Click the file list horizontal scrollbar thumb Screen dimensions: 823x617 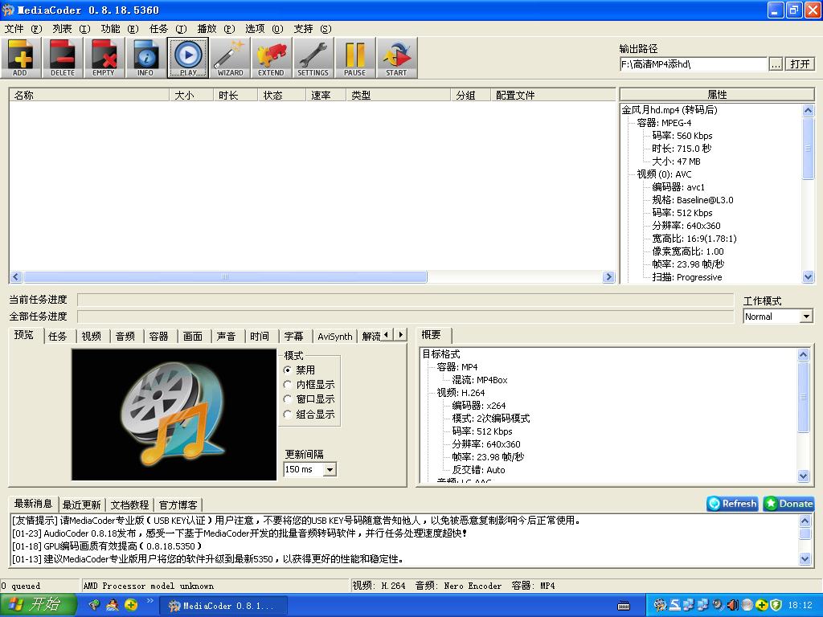[x=225, y=277]
